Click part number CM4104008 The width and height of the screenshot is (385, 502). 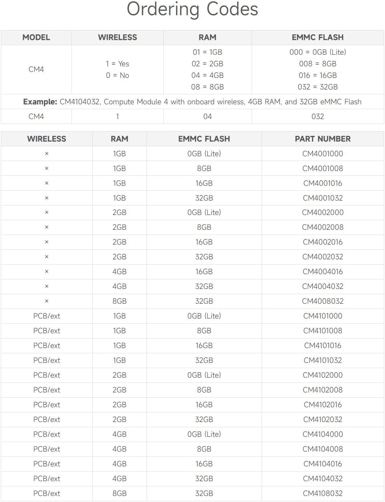(x=323, y=449)
